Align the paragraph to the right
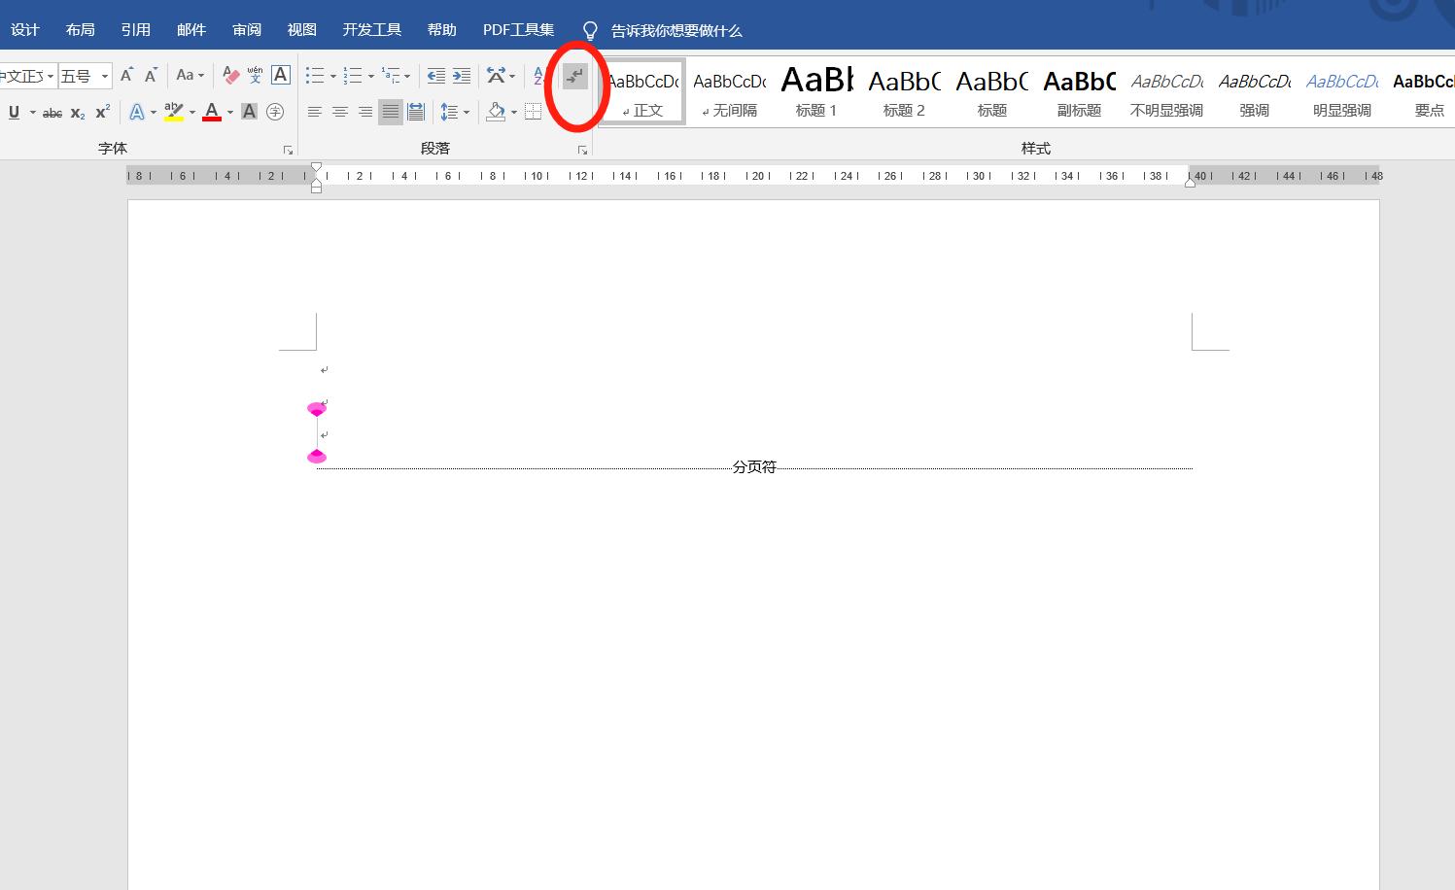The height and width of the screenshot is (890, 1455). tap(365, 113)
